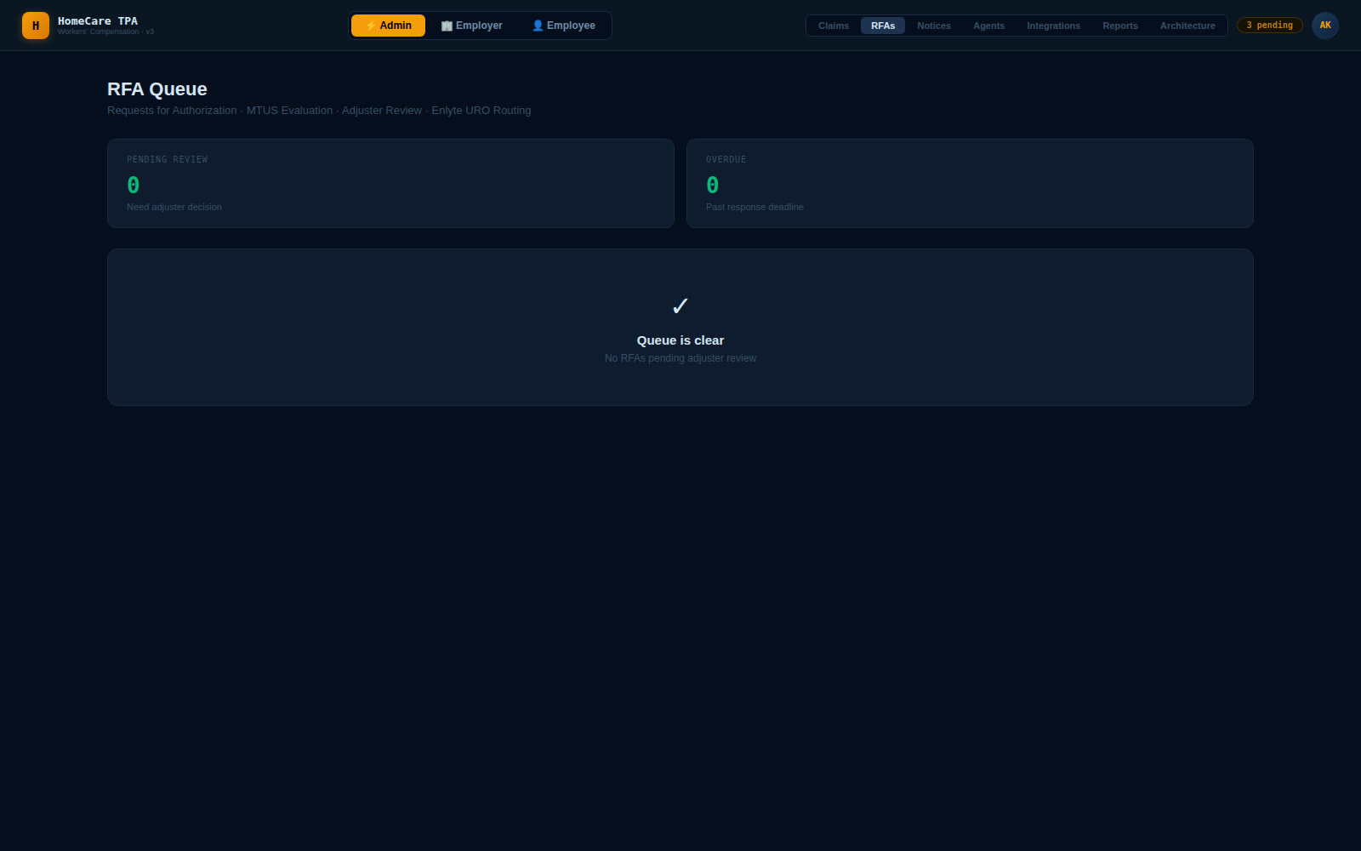Image resolution: width=1361 pixels, height=851 pixels.
Task: Open the Integrations tab
Action: 1053,26
